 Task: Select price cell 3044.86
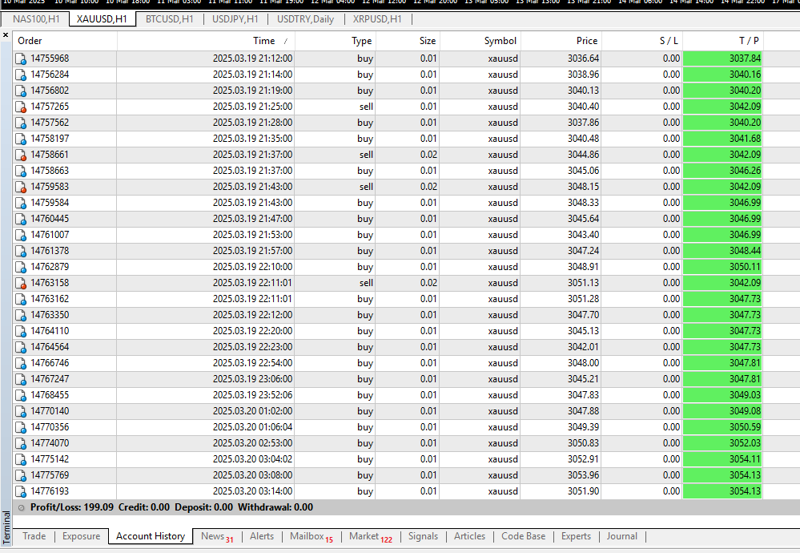pyautogui.click(x=583, y=155)
